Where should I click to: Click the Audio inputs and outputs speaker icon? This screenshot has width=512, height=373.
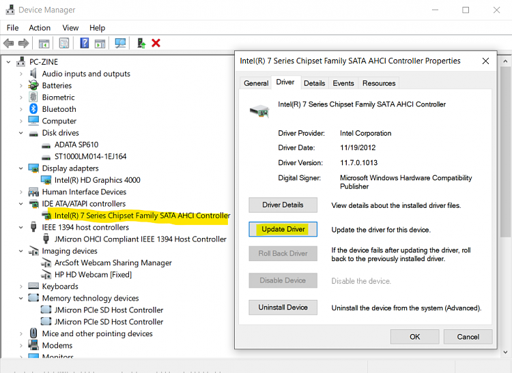point(33,74)
